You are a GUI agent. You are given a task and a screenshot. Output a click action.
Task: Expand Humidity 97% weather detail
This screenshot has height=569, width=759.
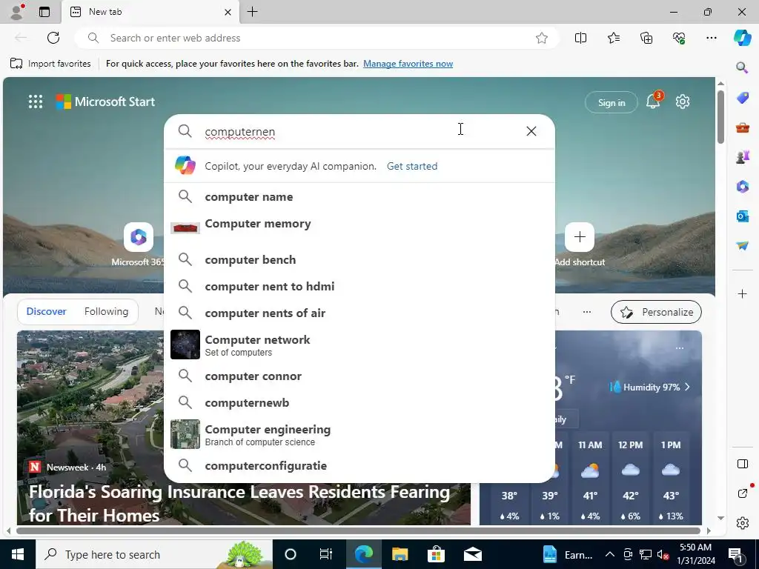pyautogui.click(x=650, y=387)
